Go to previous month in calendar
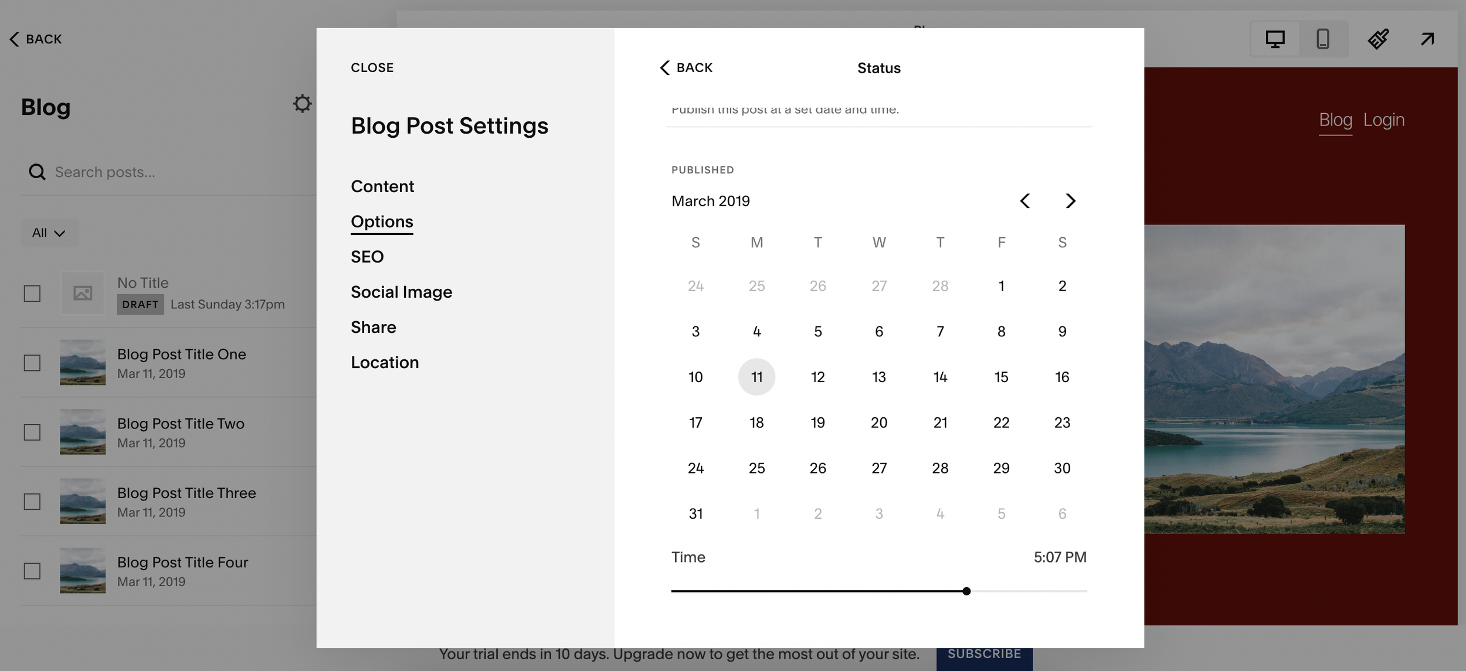 click(x=1025, y=201)
